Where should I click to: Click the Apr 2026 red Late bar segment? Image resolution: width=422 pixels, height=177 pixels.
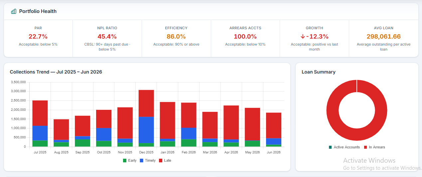(x=231, y=122)
